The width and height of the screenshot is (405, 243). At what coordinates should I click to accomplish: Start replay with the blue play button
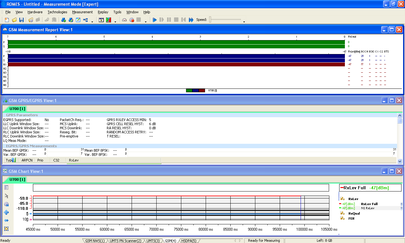pos(155,20)
